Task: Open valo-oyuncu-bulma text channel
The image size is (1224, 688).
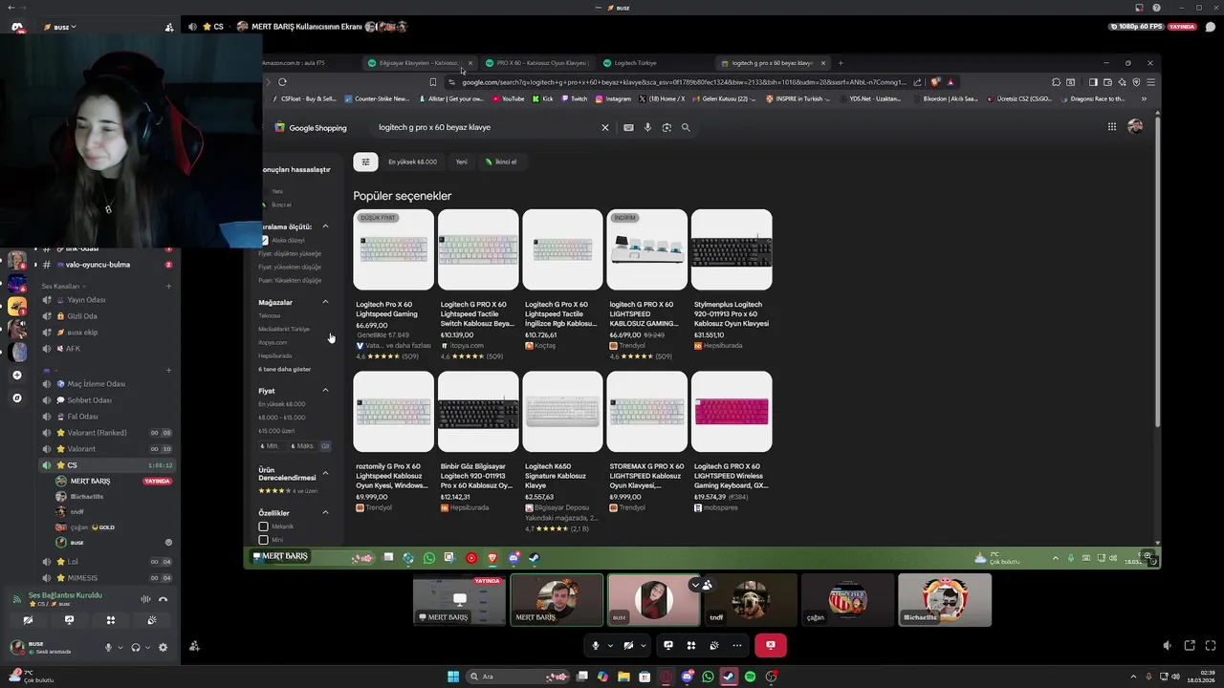Action: [105, 265]
